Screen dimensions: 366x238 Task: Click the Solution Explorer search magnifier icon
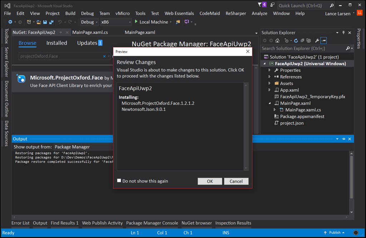click(x=348, y=48)
